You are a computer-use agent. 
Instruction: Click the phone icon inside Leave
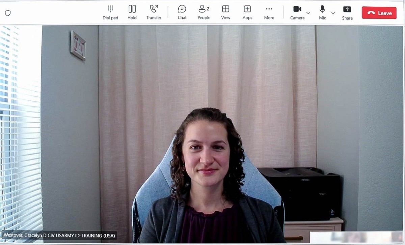coord(371,13)
